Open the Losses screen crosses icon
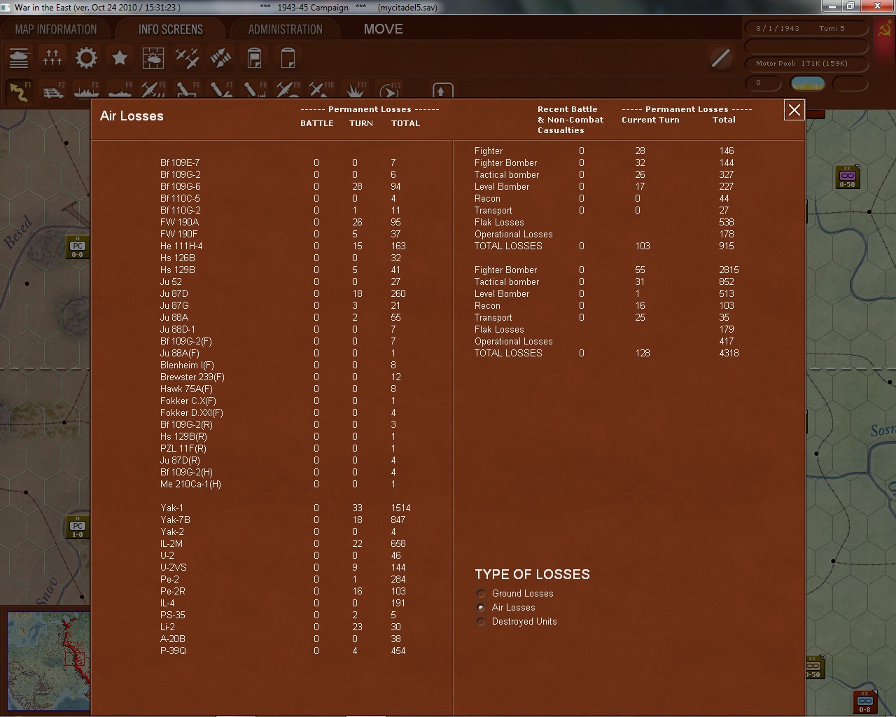The image size is (896, 717). point(52,58)
